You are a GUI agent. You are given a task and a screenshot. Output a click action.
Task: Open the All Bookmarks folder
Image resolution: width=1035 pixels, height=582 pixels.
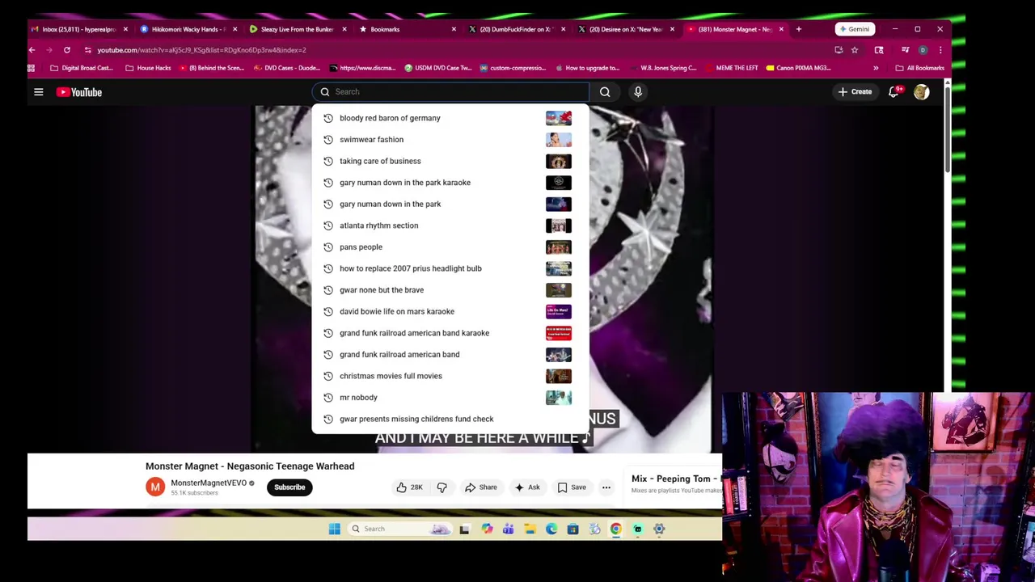[920, 68]
